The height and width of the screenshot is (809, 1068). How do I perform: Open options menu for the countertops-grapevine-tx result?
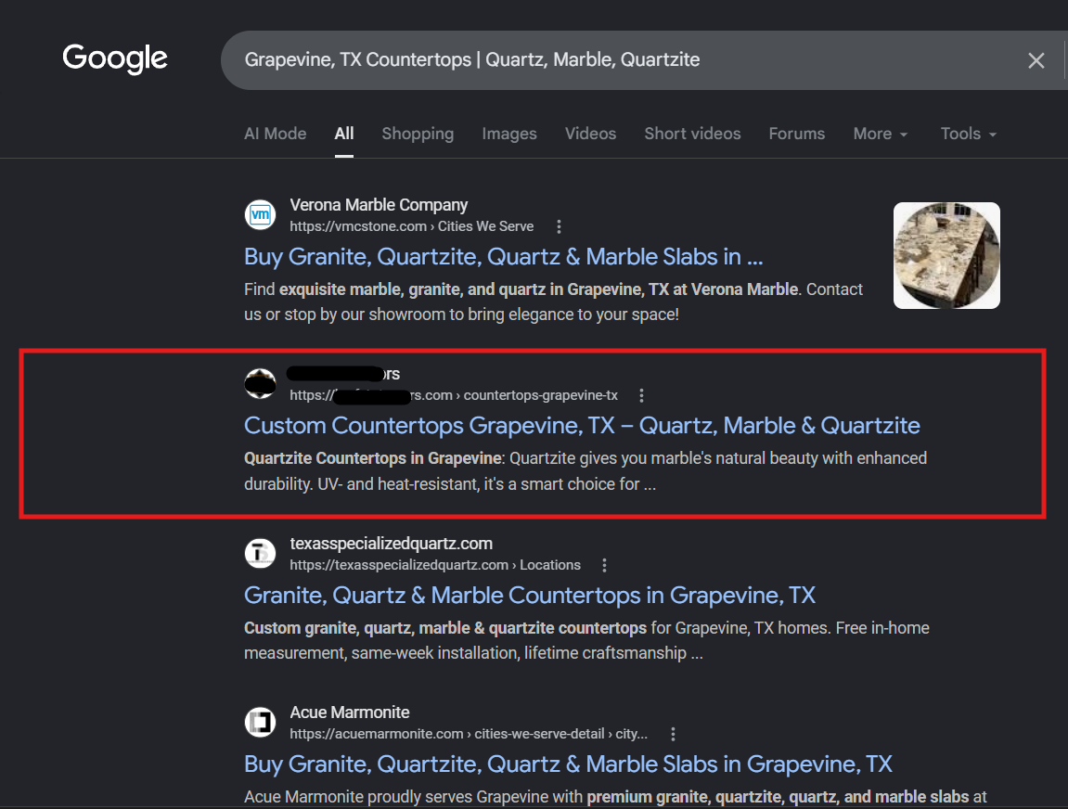pyautogui.click(x=641, y=395)
